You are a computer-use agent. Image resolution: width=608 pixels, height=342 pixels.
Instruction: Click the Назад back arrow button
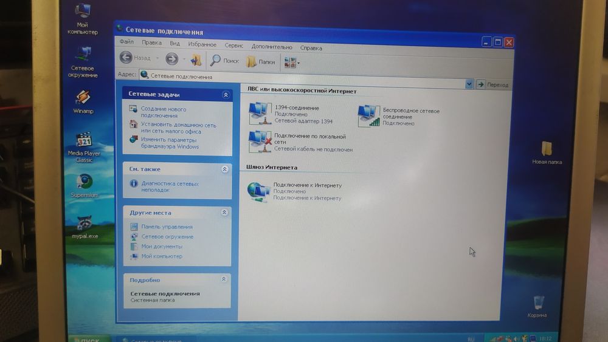tap(134, 58)
